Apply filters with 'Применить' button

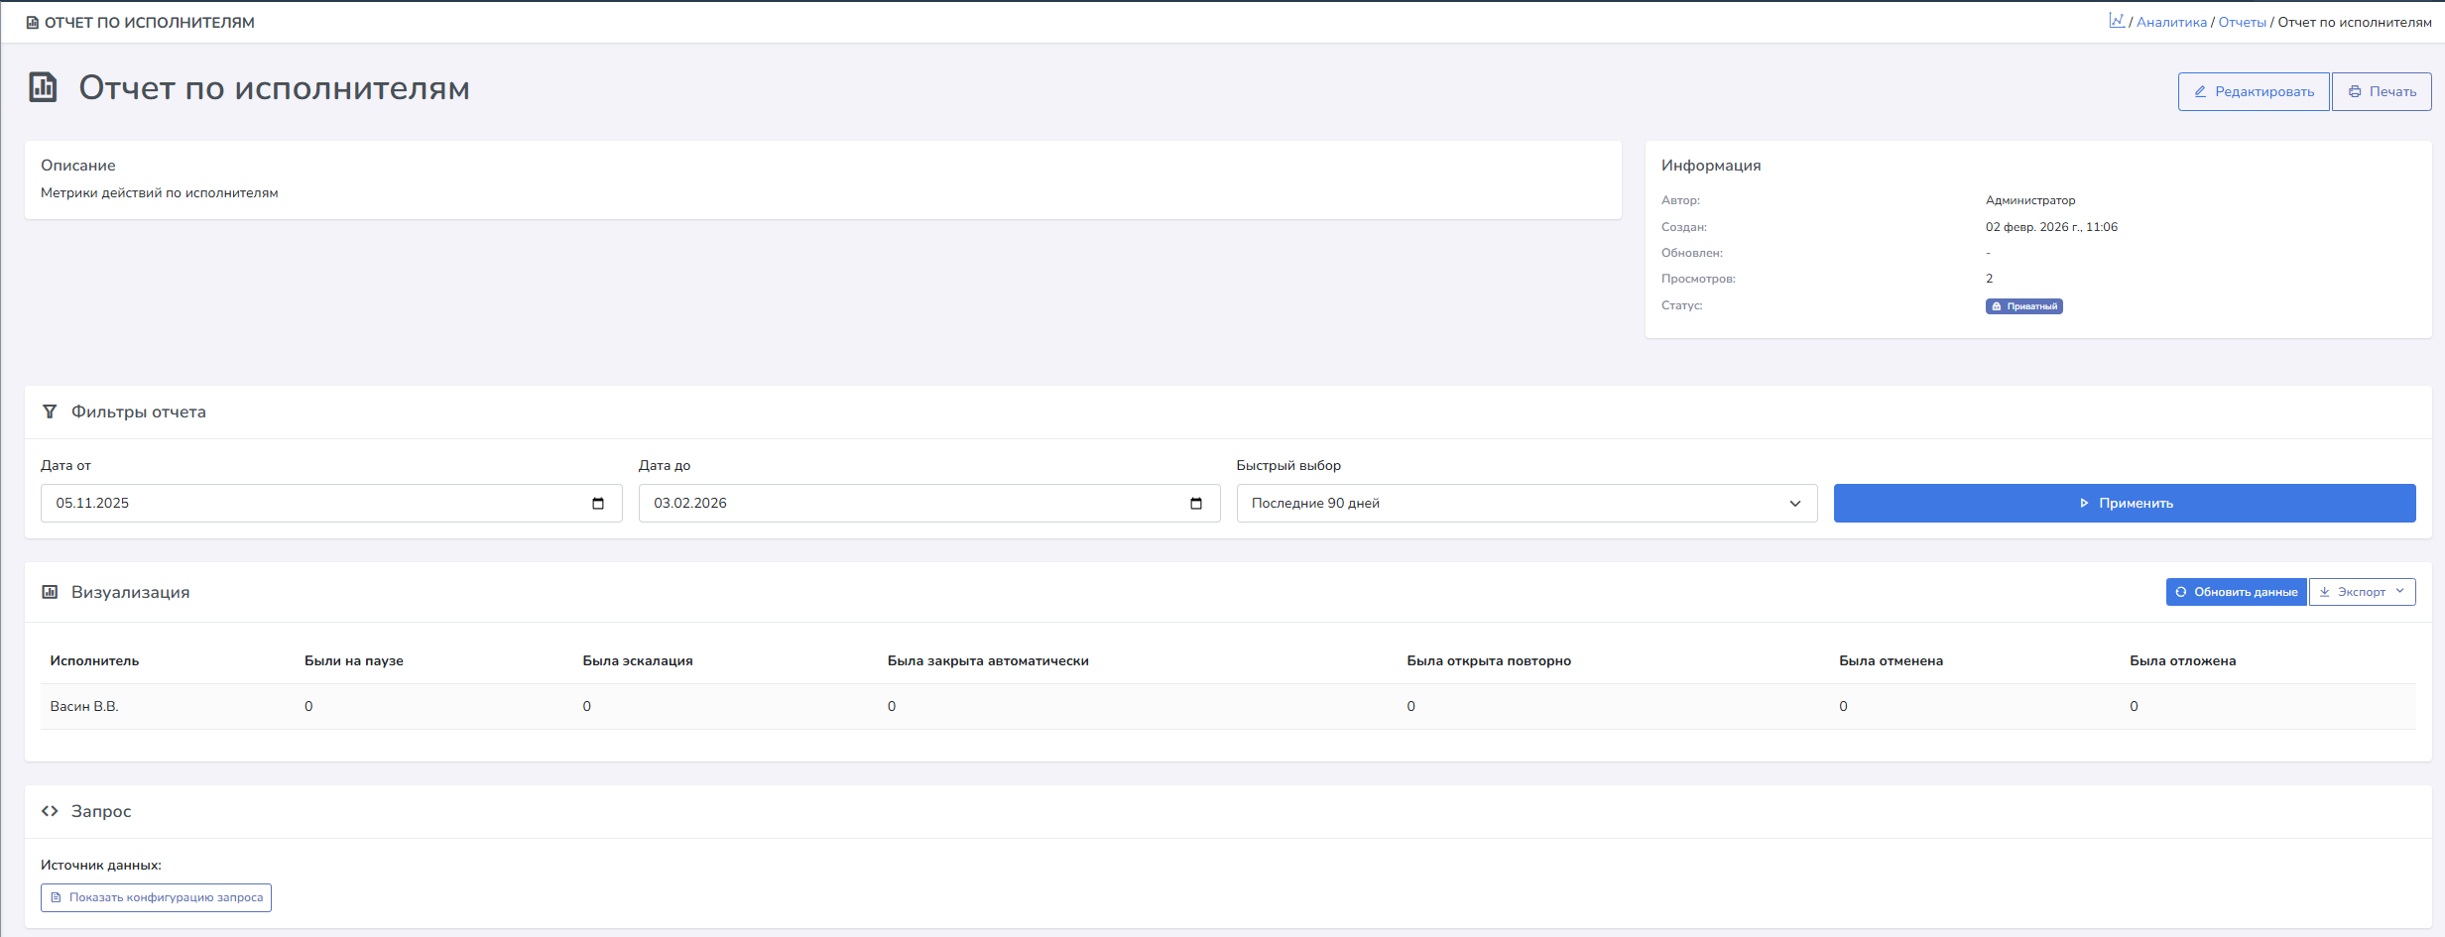2124,504
